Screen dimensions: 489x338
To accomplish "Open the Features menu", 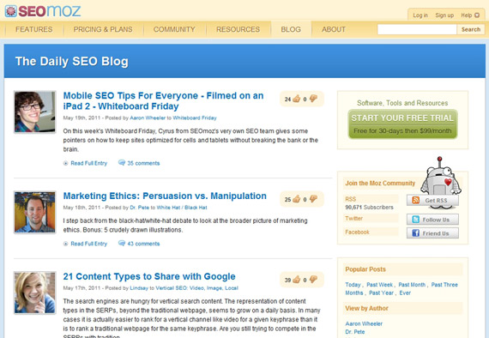I will click(34, 29).
